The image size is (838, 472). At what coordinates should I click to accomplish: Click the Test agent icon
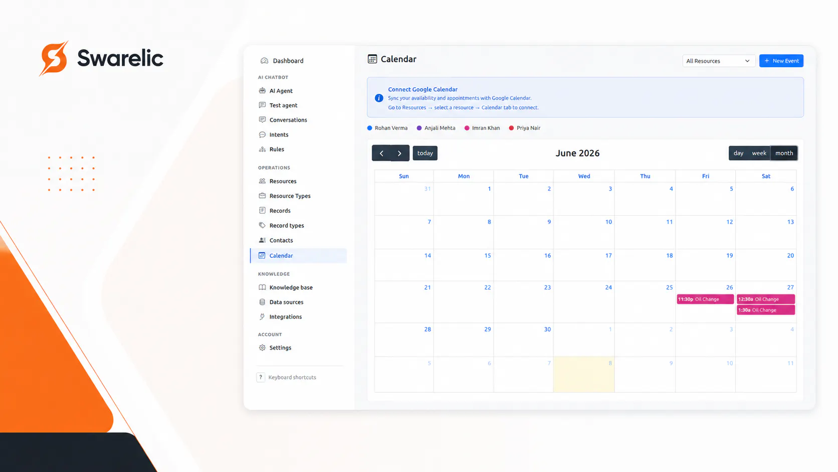(262, 105)
